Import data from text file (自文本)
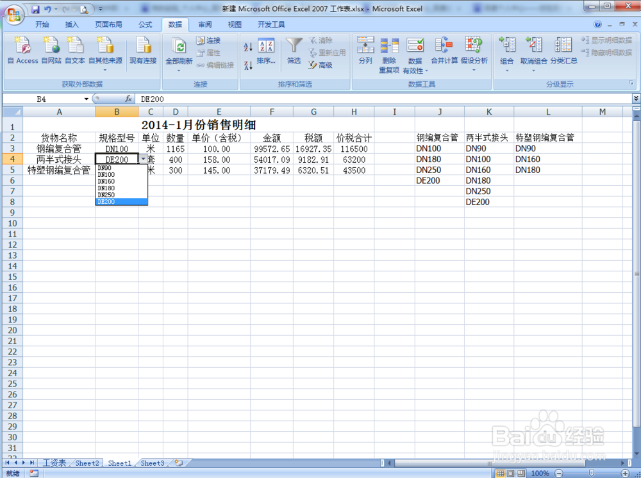This screenshot has width=641, height=478. pos(75,51)
